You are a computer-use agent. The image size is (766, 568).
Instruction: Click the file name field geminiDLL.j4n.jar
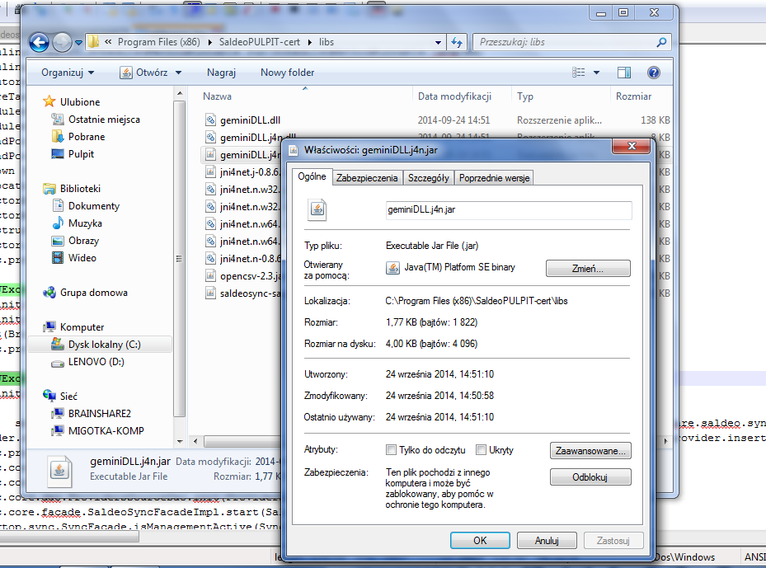click(x=509, y=210)
